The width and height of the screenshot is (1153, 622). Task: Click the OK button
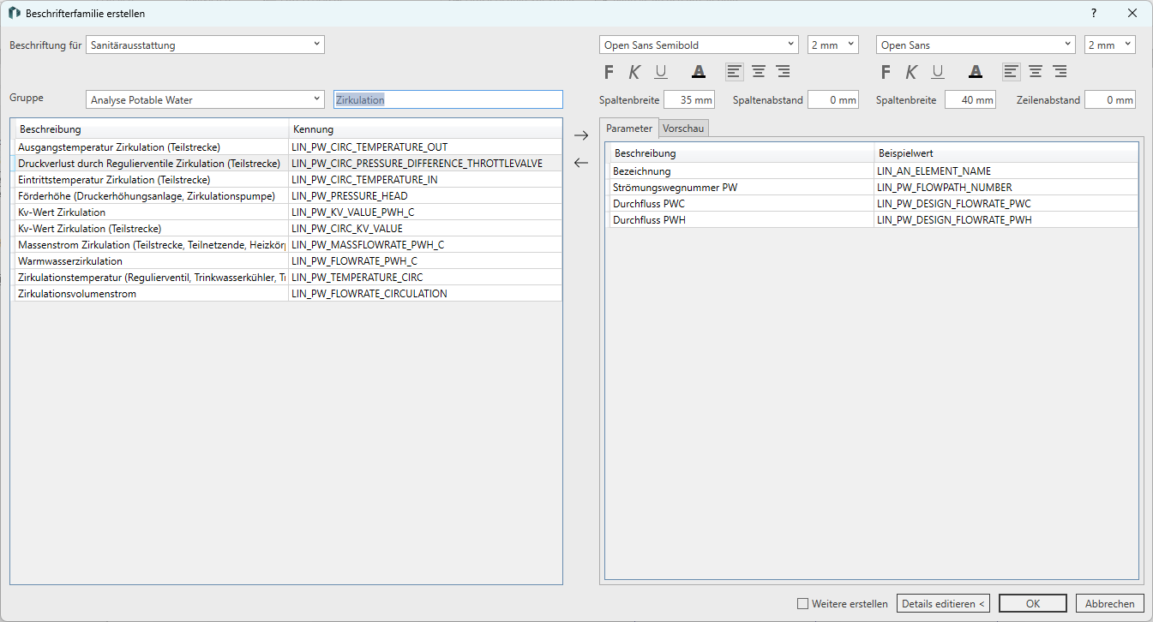pos(1032,604)
